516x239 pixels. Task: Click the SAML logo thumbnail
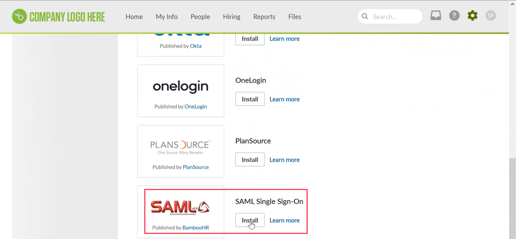pos(180,208)
